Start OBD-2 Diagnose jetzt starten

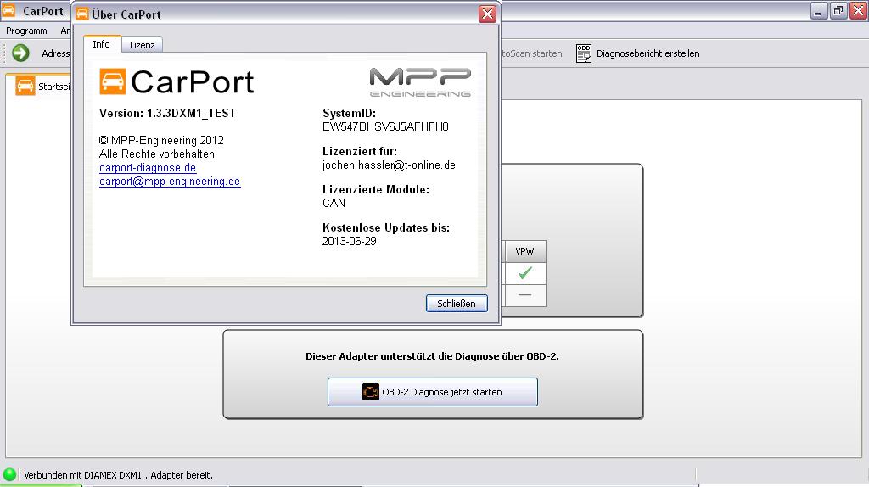click(x=433, y=392)
